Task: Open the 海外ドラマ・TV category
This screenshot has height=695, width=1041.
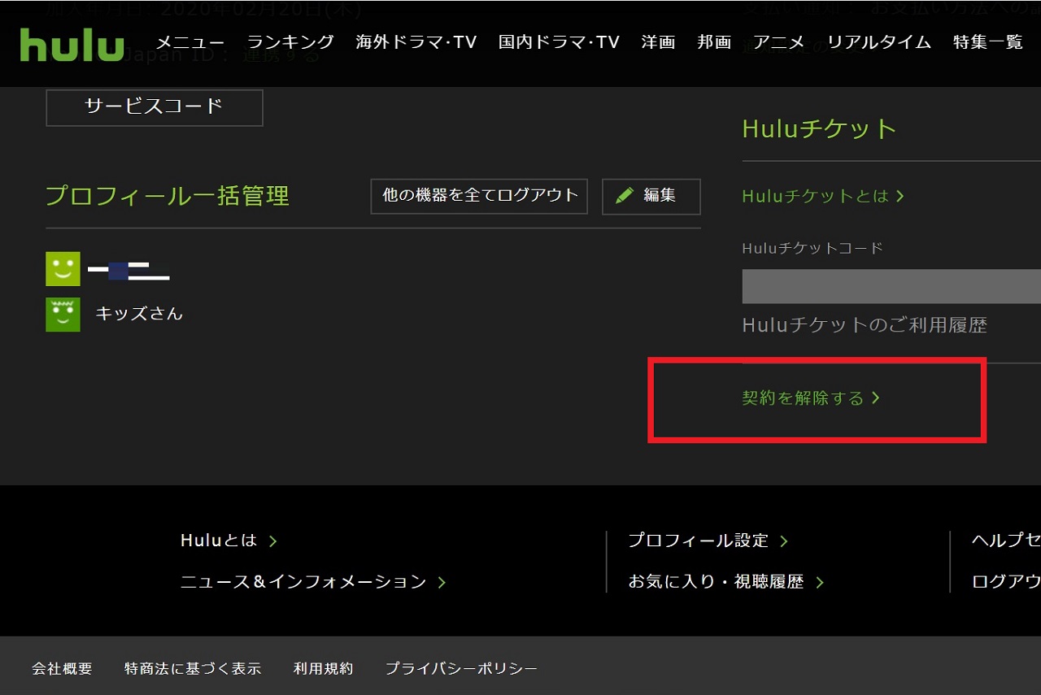Action: point(416,42)
